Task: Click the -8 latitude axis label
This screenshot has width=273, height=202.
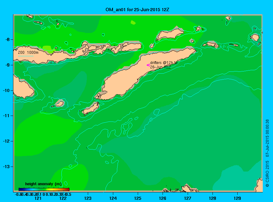Action: click(7, 39)
